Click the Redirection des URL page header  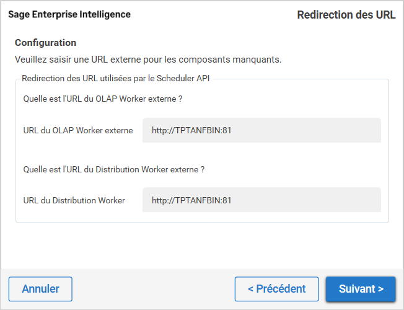point(346,15)
